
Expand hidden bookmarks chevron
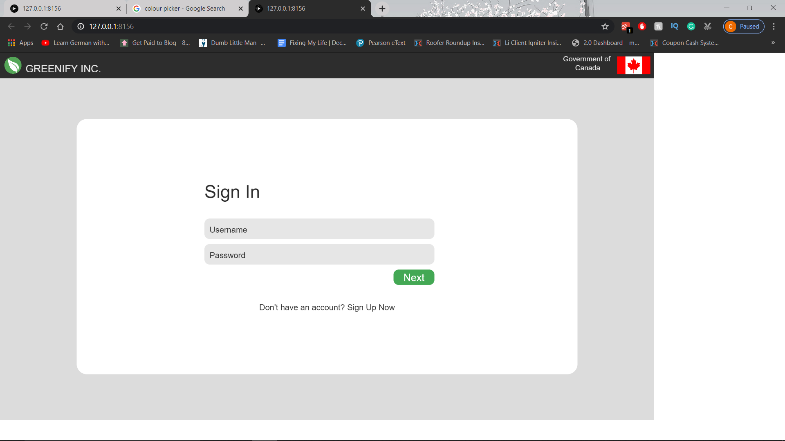pos(773,42)
